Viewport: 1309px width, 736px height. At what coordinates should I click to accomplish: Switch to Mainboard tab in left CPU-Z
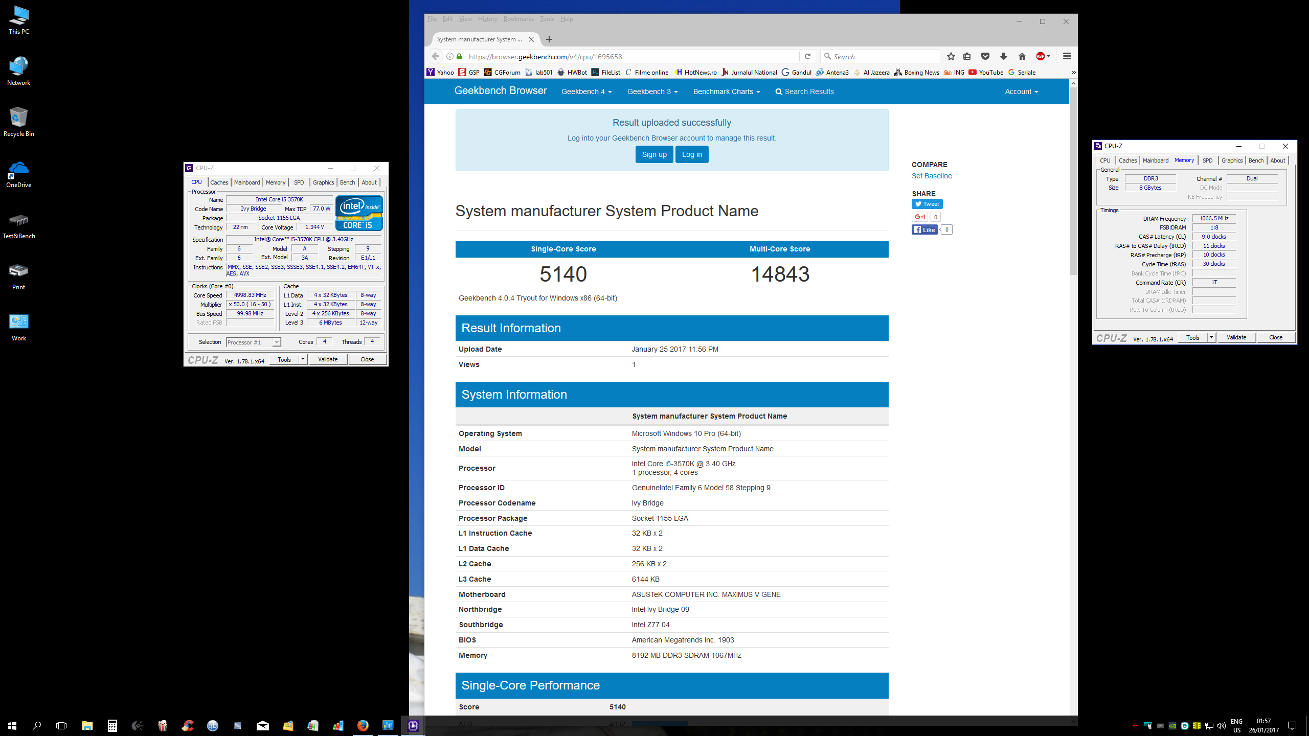(x=247, y=182)
